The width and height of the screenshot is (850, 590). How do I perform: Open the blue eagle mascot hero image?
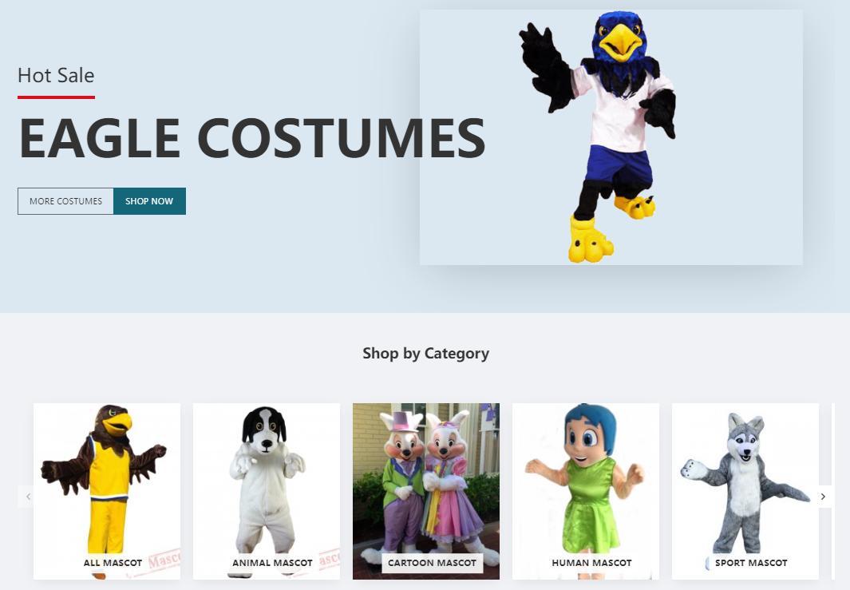coord(611,137)
